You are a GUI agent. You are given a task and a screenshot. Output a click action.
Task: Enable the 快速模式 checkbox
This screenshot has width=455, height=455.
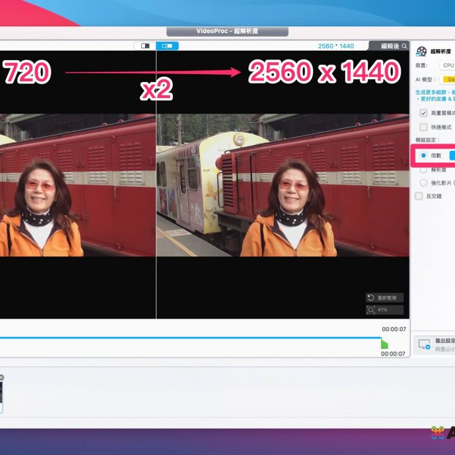pos(423,127)
